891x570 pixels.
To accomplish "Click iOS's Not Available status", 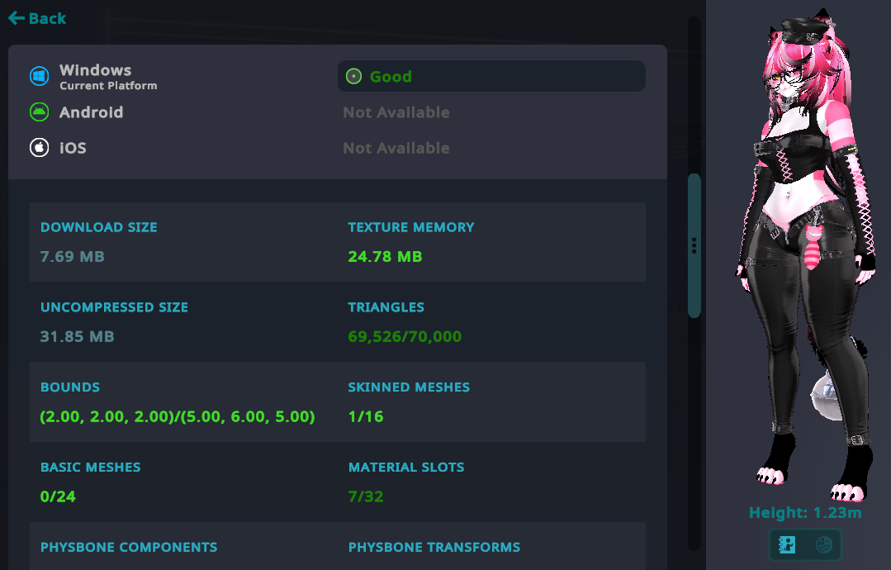I will pyautogui.click(x=396, y=149).
